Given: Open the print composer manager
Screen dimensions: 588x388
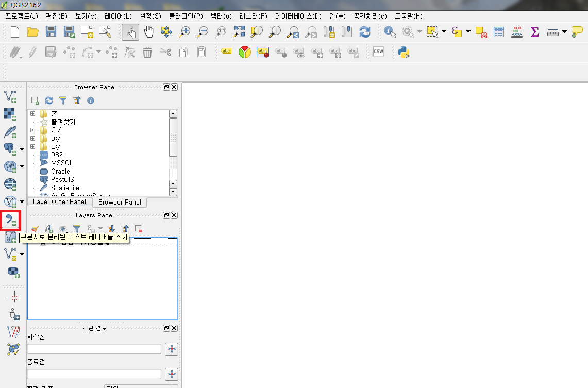Looking at the screenshot, I should [x=105, y=32].
